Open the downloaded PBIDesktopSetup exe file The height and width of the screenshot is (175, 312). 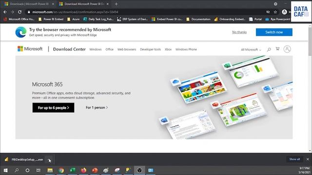coord(24,159)
